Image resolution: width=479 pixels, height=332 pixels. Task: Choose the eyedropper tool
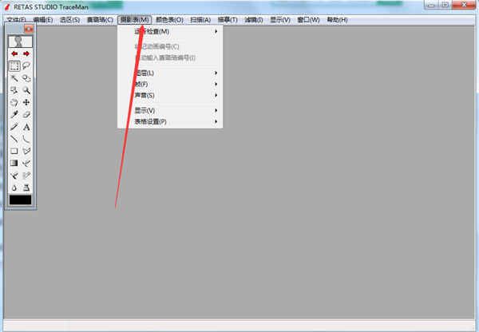(x=14, y=115)
